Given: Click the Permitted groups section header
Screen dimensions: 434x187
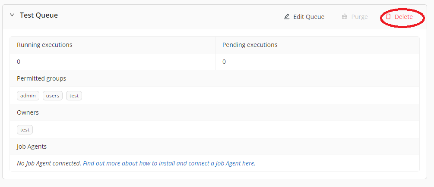Looking at the screenshot, I should [41, 78].
